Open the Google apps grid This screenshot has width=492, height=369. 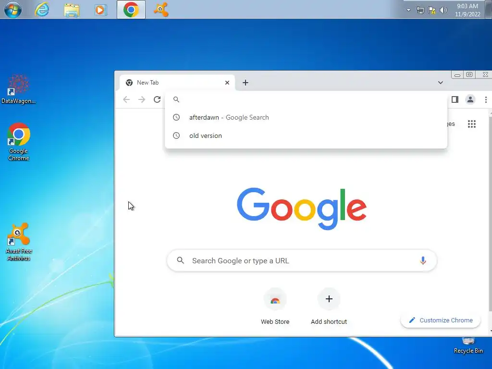pyautogui.click(x=472, y=124)
